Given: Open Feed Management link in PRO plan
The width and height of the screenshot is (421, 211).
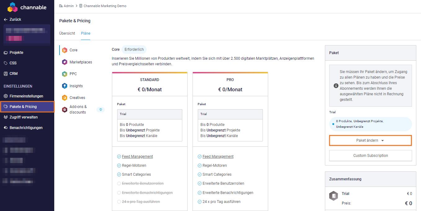Looking at the screenshot, I should pos(218,157).
